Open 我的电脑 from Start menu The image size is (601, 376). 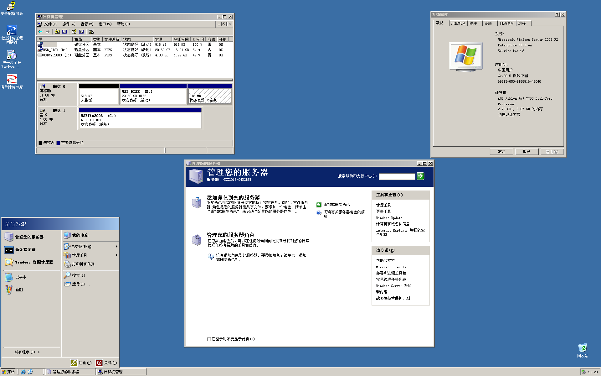[90, 235]
